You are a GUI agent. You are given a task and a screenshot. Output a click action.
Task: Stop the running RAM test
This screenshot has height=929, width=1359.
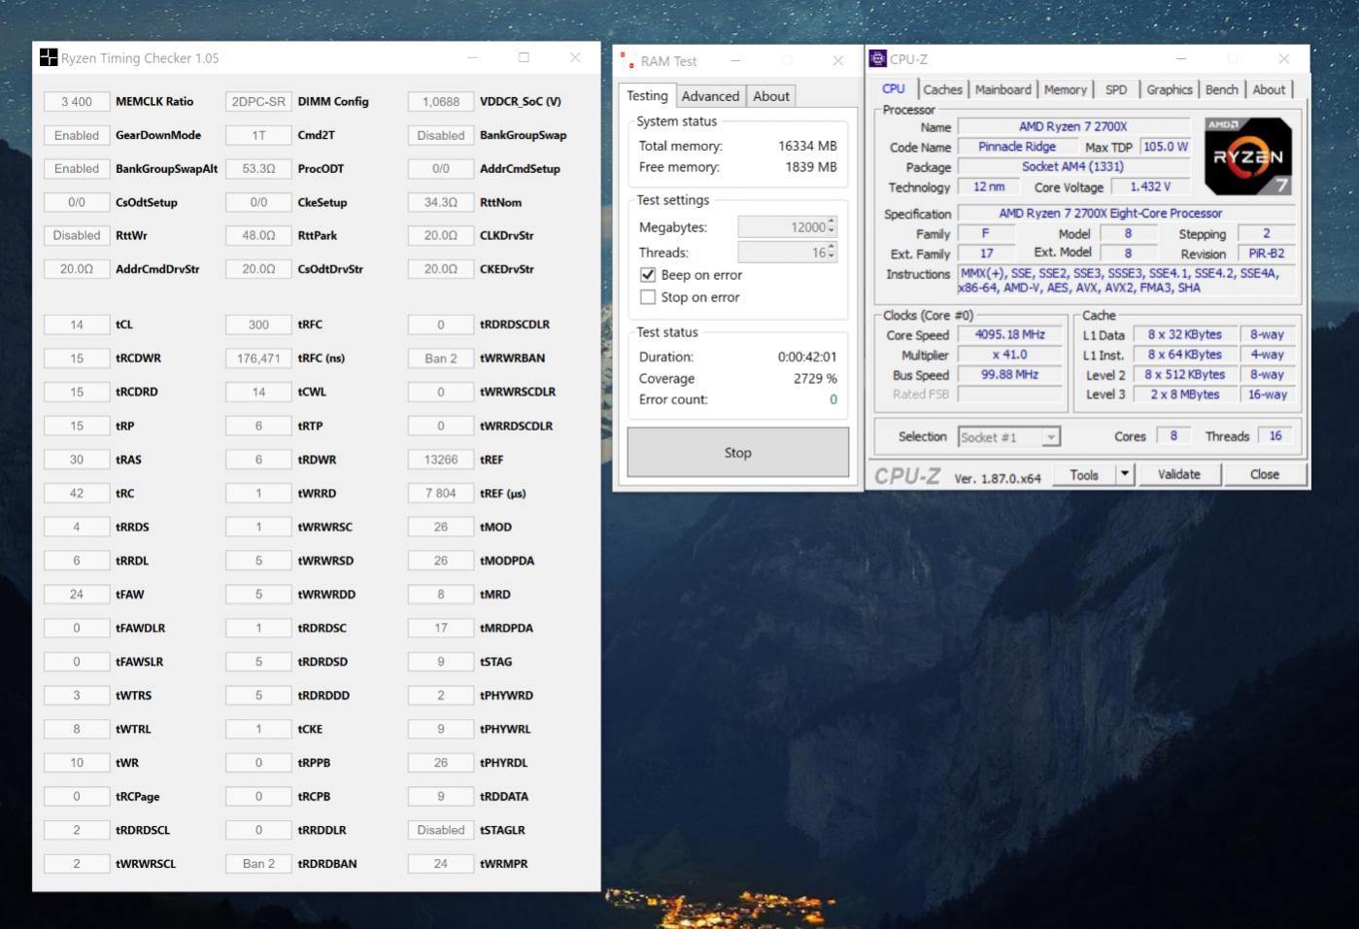(737, 453)
